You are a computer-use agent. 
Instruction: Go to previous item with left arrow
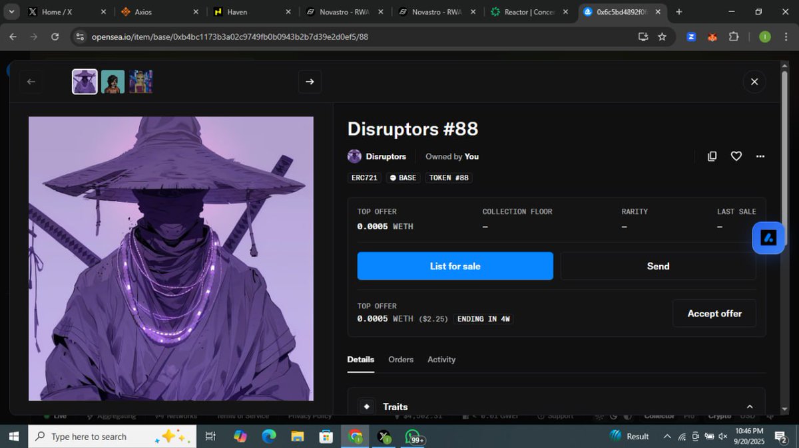[x=31, y=81]
